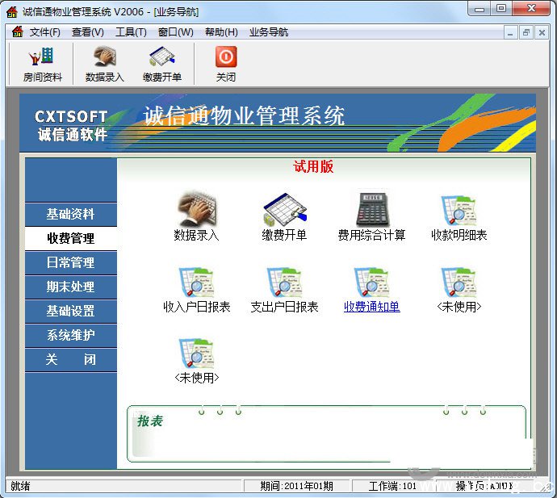Open the 业务导航 menu

[x=269, y=32]
